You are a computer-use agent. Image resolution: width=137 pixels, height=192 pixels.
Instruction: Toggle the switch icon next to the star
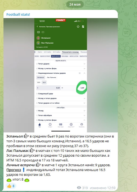point(83,27)
